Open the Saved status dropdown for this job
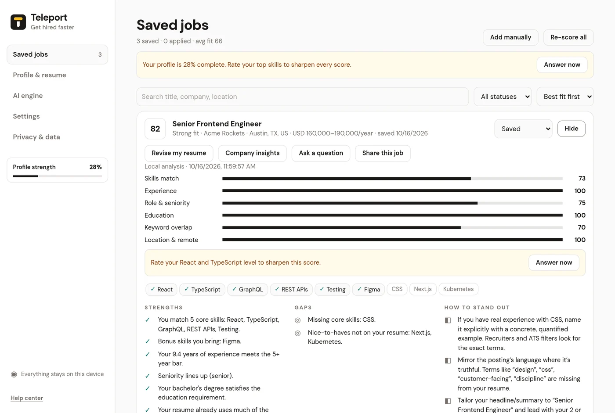Screen dimensions: 615x413 tap(523, 129)
